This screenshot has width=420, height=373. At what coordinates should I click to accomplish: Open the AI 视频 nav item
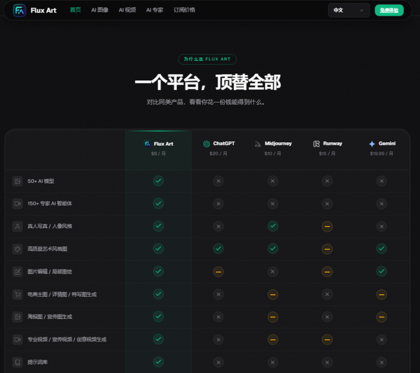pos(127,10)
